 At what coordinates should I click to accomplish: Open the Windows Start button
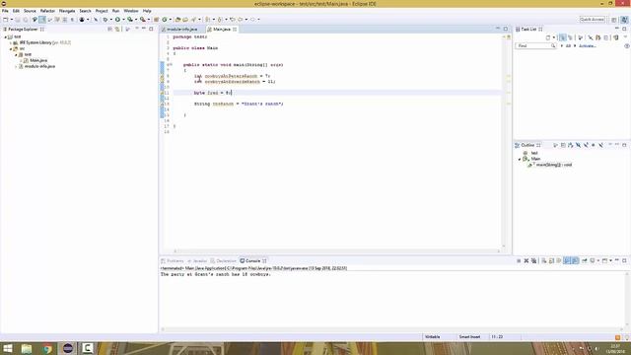[x=7, y=348]
